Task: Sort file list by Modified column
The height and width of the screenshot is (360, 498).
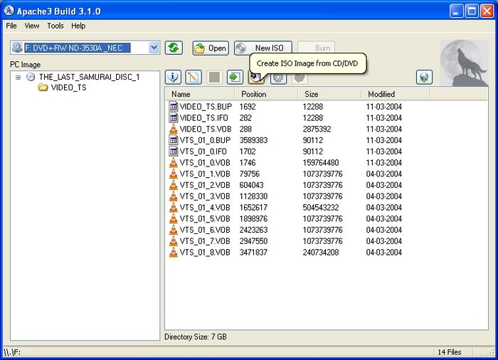Action: (x=396, y=94)
